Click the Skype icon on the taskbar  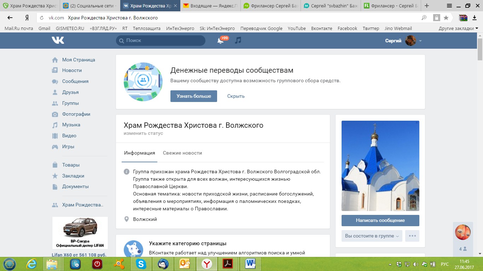coord(141,264)
